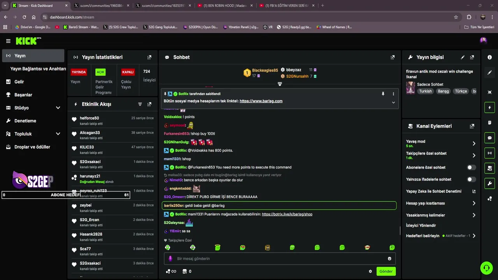
Task: Open Yayın Bağlantısı ve Anahtarı page
Action: pos(38,69)
